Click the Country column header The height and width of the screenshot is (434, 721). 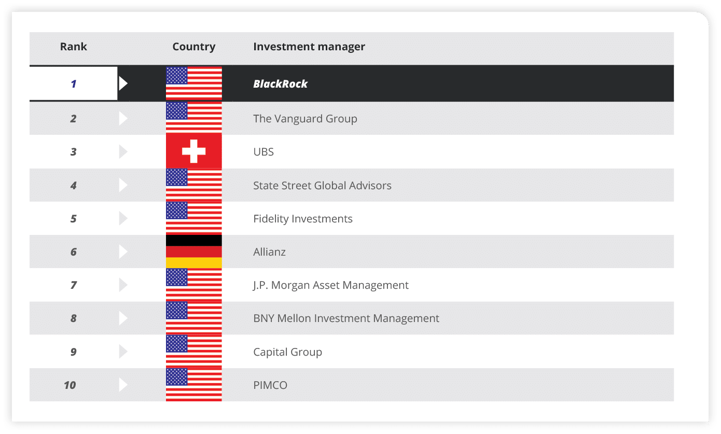point(193,47)
